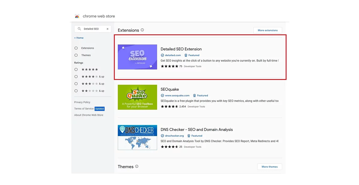Select the three stars & up filter
The image size is (359, 185).
[x=76, y=84]
